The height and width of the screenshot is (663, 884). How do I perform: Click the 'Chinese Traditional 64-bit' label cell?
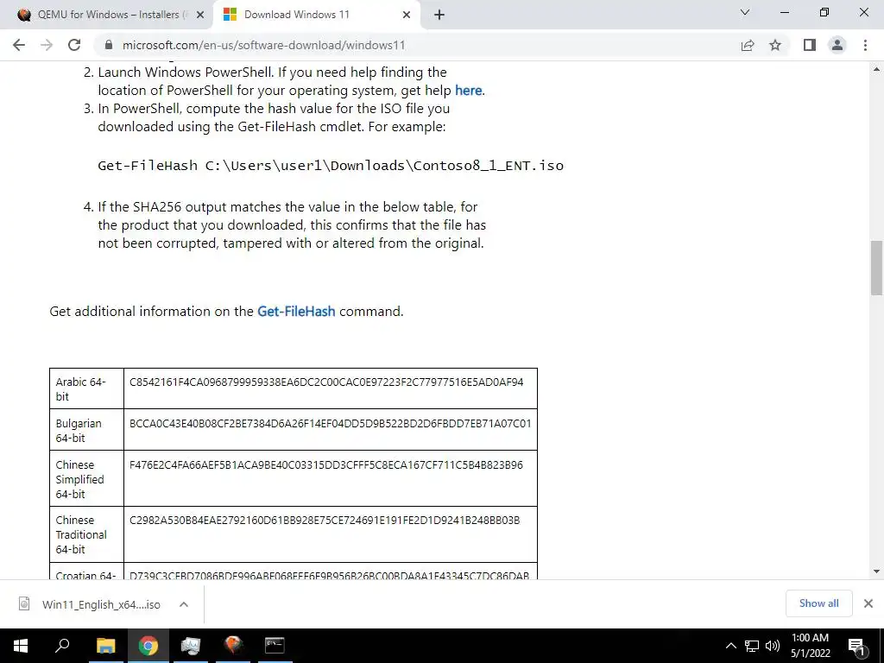tap(87, 534)
